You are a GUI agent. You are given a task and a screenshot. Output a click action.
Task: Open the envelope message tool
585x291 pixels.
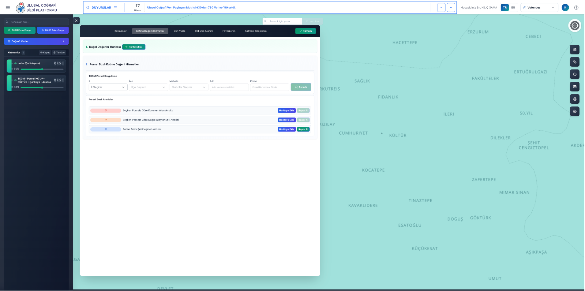tap(575, 87)
